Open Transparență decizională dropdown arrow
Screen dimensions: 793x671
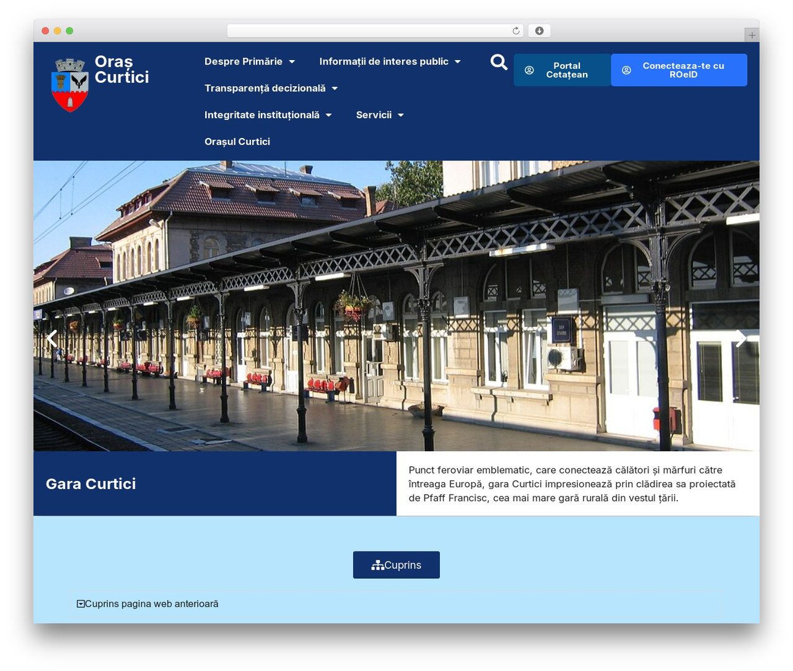pos(335,89)
